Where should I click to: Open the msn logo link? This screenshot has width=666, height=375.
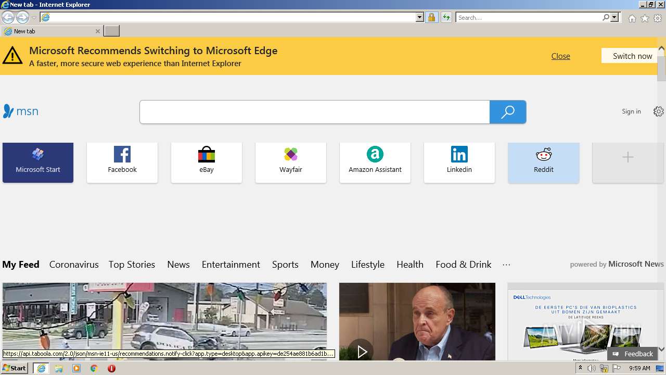(20, 111)
